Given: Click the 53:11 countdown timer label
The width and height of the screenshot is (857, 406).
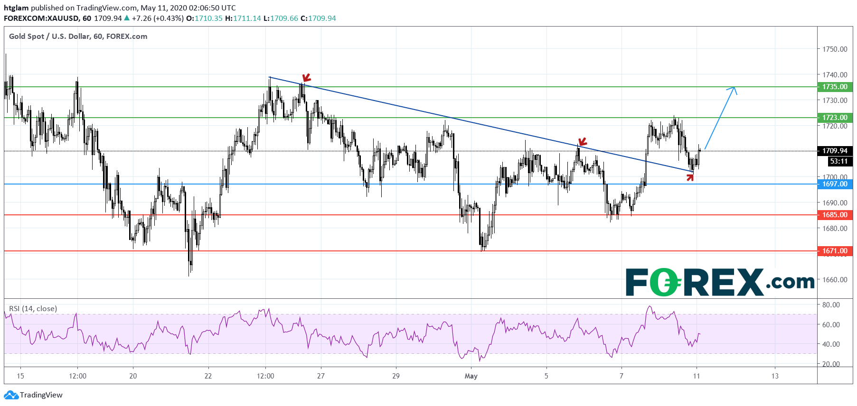Looking at the screenshot, I should [x=839, y=161].
